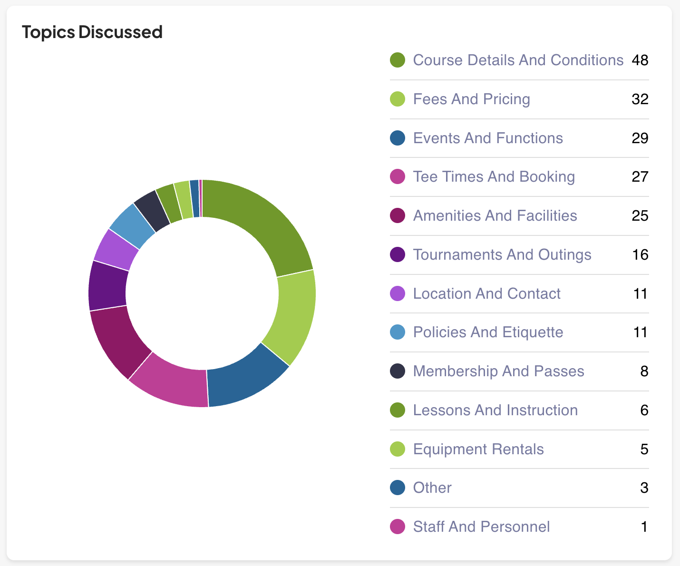
Task: Click the dark dot beside Membership And Passes
Action: point(398,371)
